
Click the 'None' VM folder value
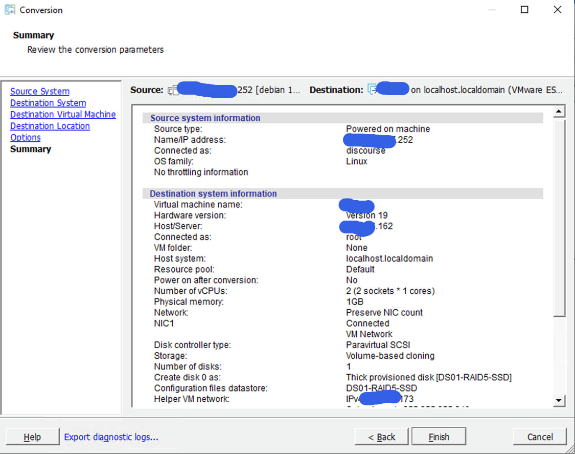(357, 248)
